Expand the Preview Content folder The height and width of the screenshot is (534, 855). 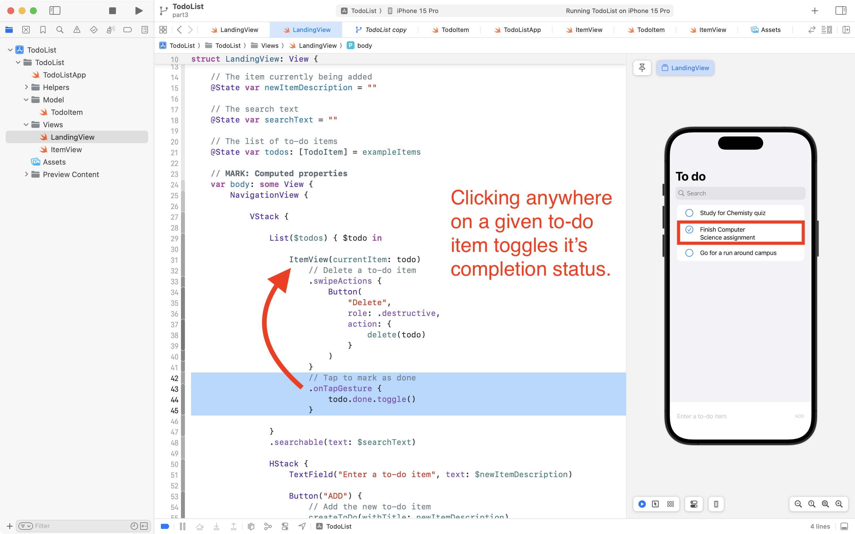pos(26,175)
